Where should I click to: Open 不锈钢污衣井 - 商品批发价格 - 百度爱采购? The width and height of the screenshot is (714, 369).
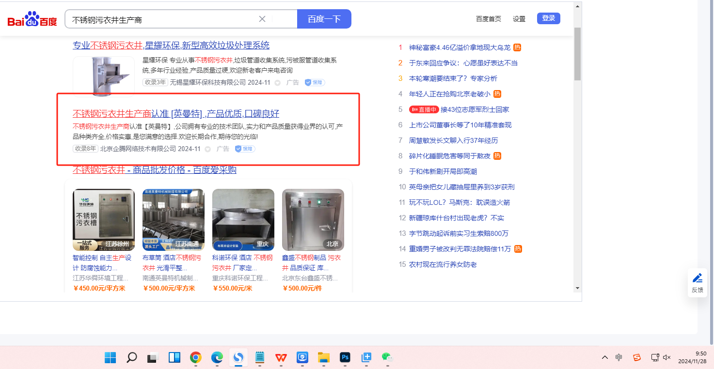point(155,170)
